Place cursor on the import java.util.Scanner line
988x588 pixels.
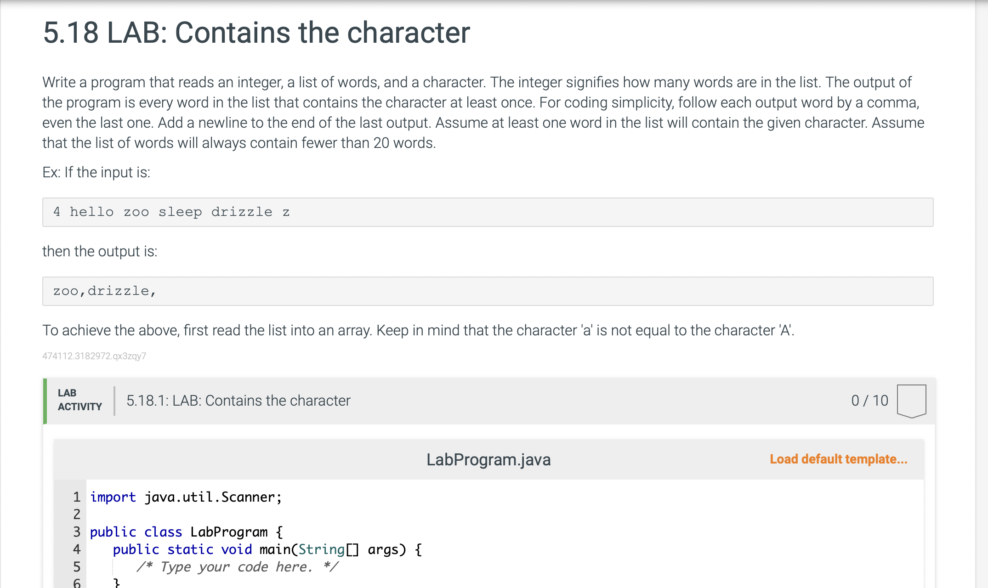click(186, 497)
